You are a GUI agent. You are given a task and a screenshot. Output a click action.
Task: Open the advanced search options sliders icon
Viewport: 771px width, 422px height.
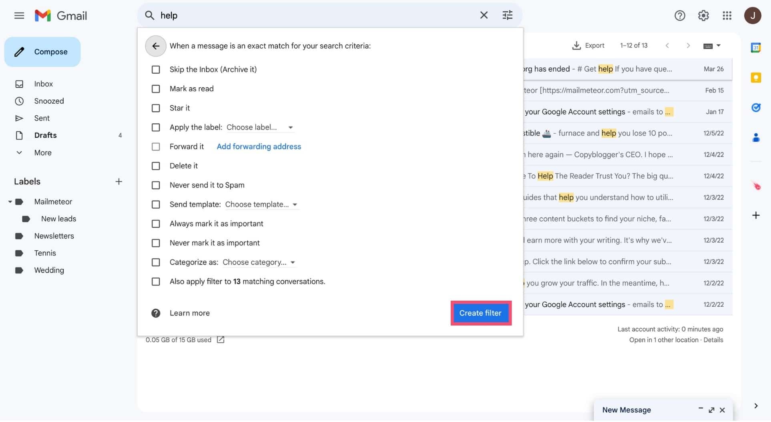(507, 15)
